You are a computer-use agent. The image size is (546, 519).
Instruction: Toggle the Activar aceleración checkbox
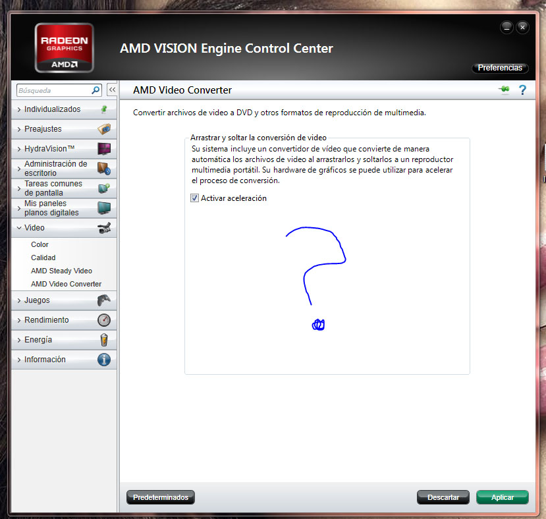(194, 198)
